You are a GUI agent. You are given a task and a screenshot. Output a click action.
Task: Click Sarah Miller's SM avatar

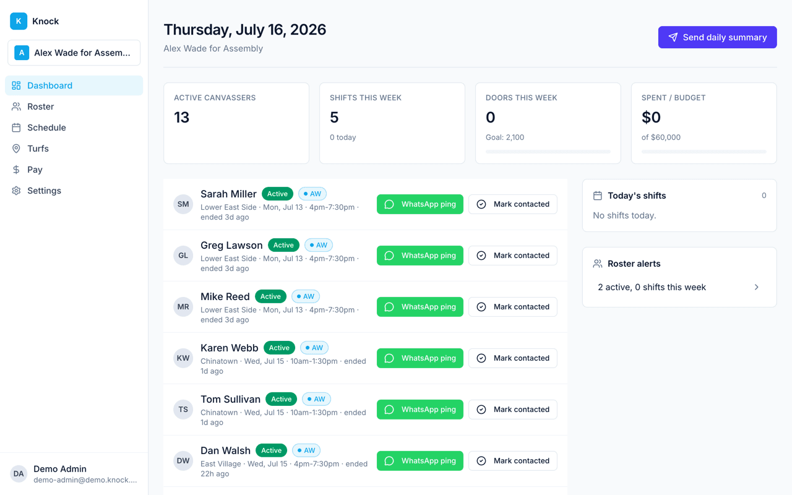tap(183, 204)
